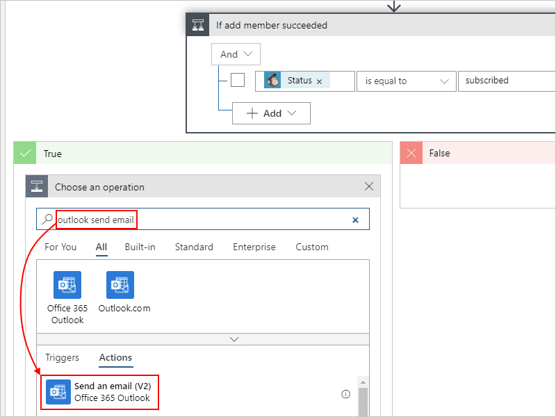This screenshot has width=556, height=417.
Task: Click the Choose an operation header icon
Action: [37, 186]
